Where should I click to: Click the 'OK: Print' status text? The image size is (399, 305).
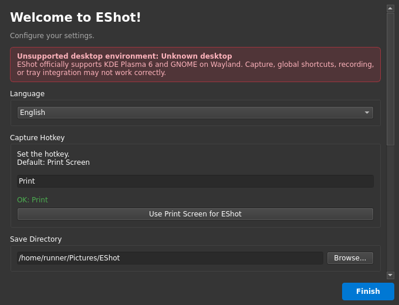(x=32, y=199)
